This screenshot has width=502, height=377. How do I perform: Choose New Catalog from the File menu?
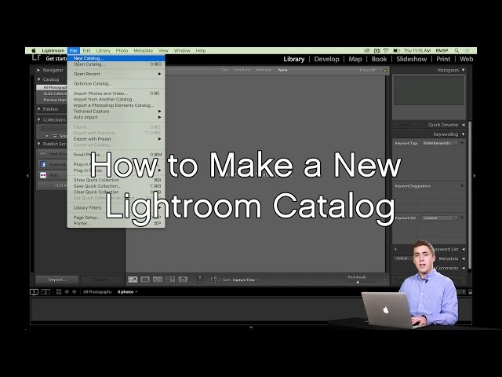[x=116, y=58]
